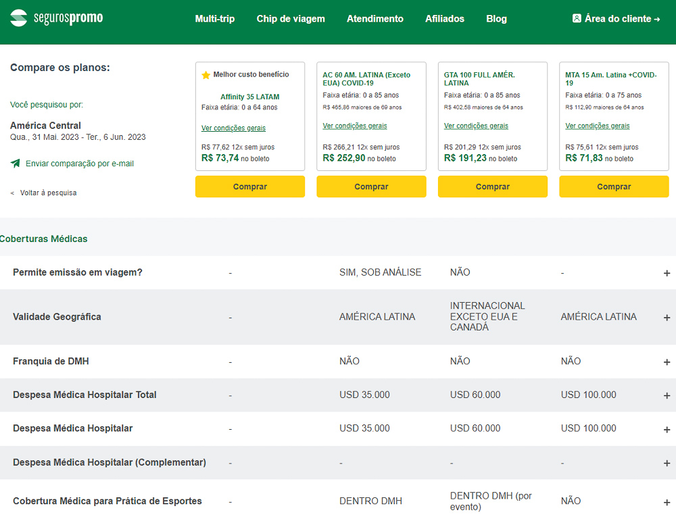Click the Coberturas Médicas section heading
This screenshot has width=676, height=521.
tap(43, 239)
